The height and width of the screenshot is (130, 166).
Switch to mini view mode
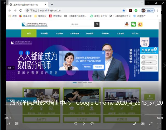143,124
